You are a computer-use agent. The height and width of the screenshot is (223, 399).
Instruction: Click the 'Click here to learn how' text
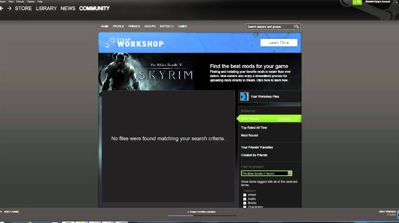[272, 80]
